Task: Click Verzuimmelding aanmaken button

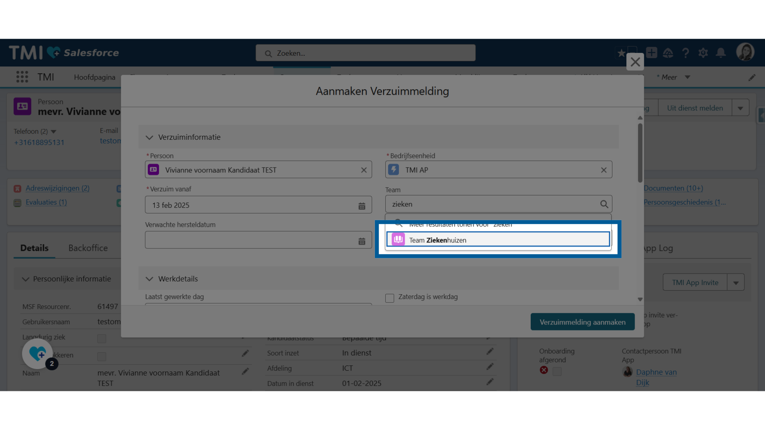Action: pyautogui.click(x=583, y=321)
